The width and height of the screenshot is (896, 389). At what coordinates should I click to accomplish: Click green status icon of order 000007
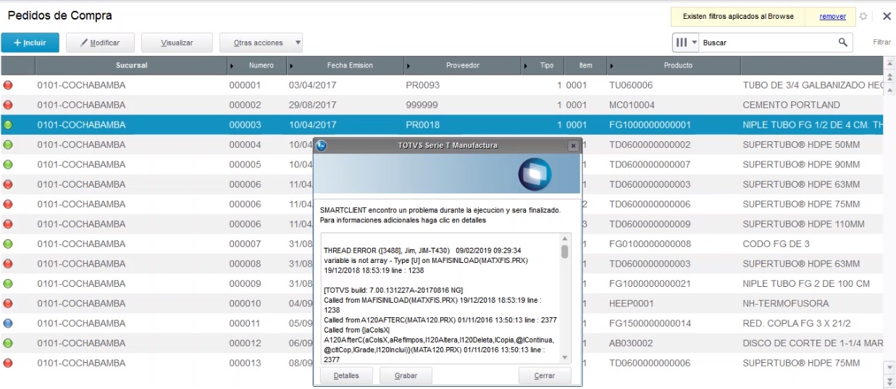8,244
